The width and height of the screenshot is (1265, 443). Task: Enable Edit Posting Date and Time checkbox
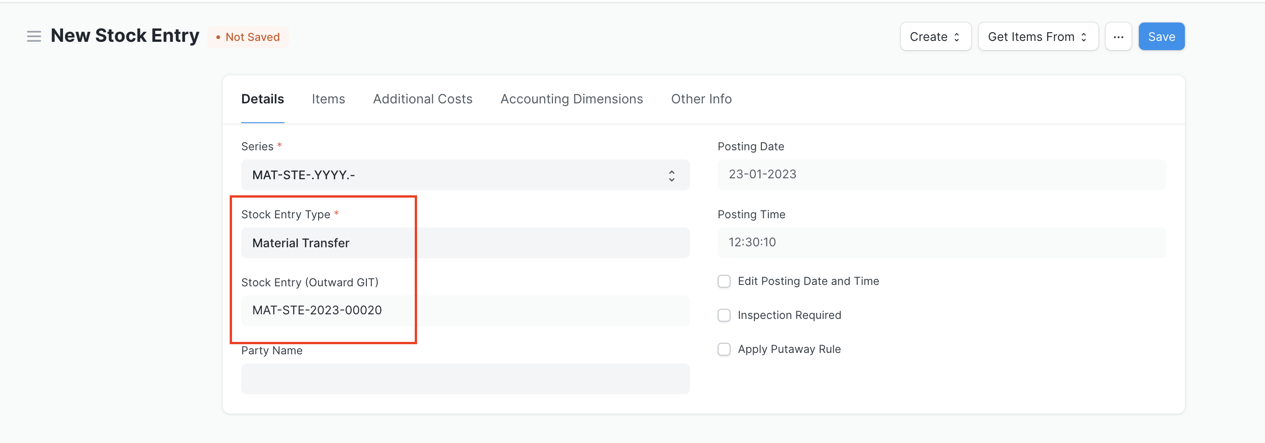click(724, 281)
